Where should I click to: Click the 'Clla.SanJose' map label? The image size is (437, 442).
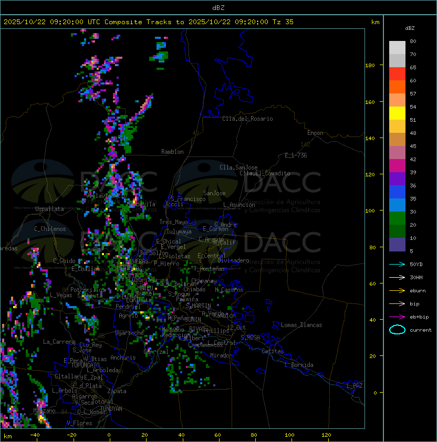[x=238, y=167]
